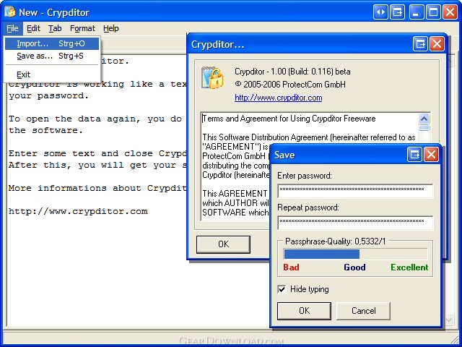Close the Save dialog with red X
This screenshot has height=347, width=462.
tap(431, 154)
